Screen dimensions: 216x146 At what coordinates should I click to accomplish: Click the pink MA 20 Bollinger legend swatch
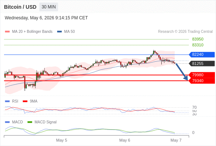(x=7, y=32)
